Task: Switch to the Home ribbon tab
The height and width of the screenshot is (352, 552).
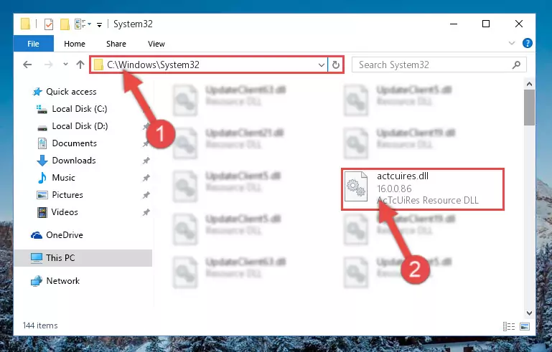Action: click(74, 44)
